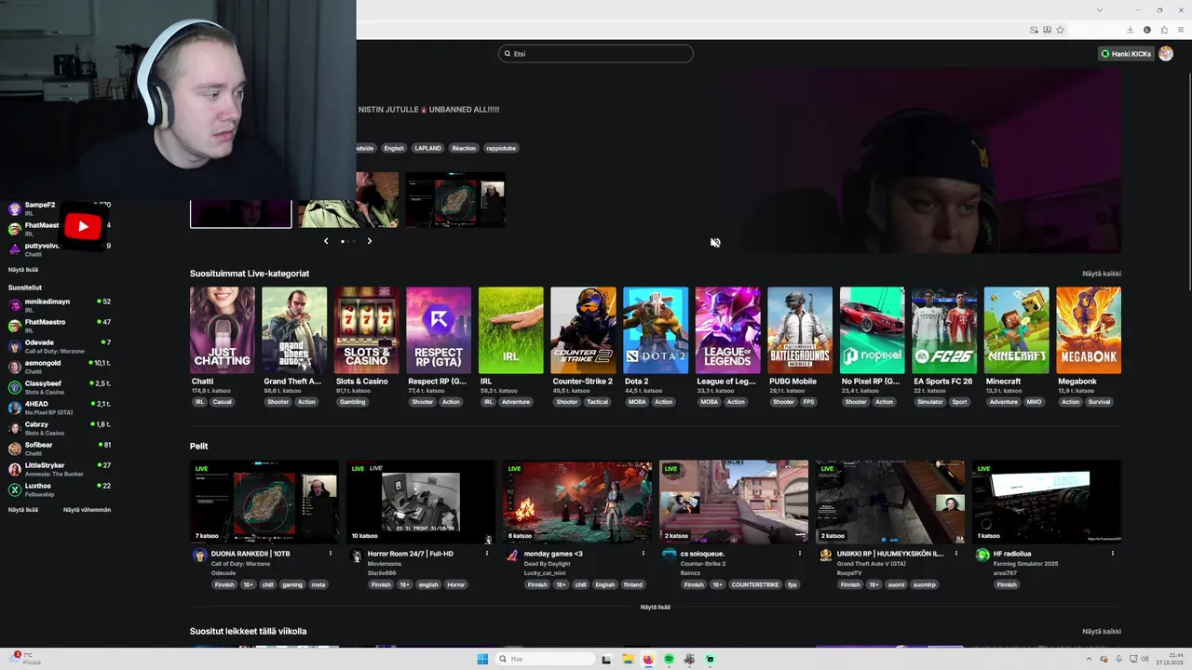Open the IRL category card
Viewport: 1192px width, 670px height.
[x=511, y=330]
